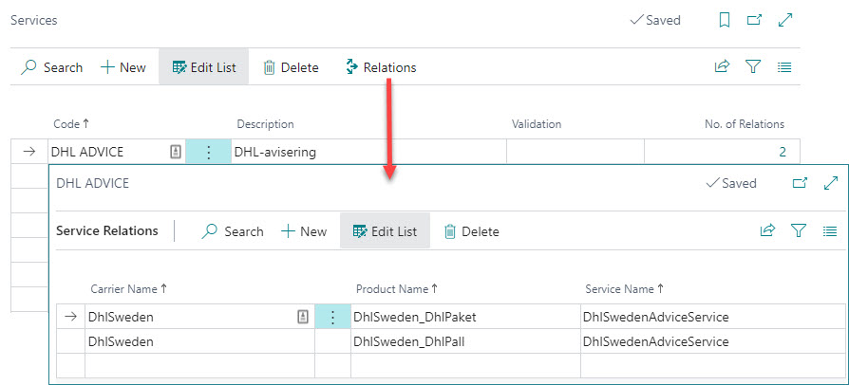Open the No. of Relations value 2
This screenshot has width=849, height=385.
(783, 153)
